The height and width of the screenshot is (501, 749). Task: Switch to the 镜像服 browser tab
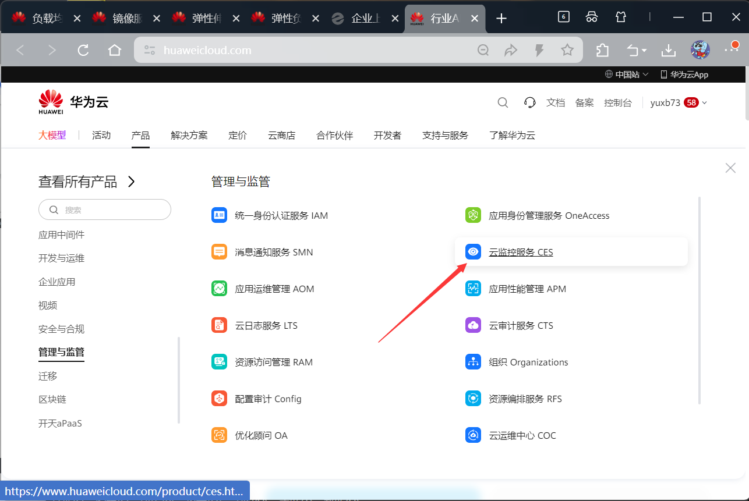pos(126,19)
